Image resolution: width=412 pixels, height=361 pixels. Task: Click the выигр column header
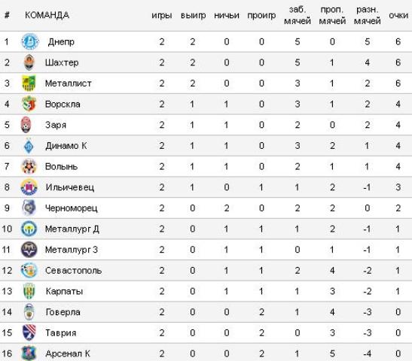pyautogui.click(x=193, y=16)
